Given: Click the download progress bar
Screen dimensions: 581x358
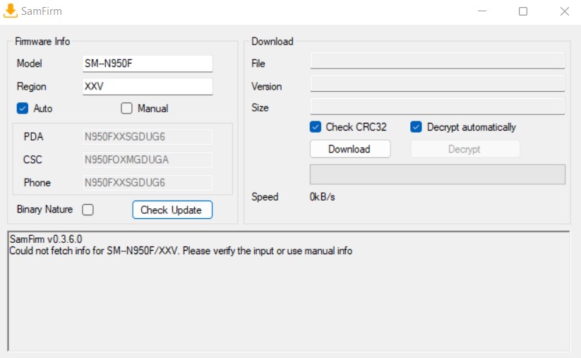Looking at the screenshot, I should pos(437,174).
